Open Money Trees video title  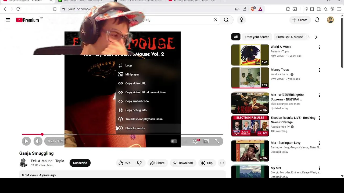(x=280, y=70)
